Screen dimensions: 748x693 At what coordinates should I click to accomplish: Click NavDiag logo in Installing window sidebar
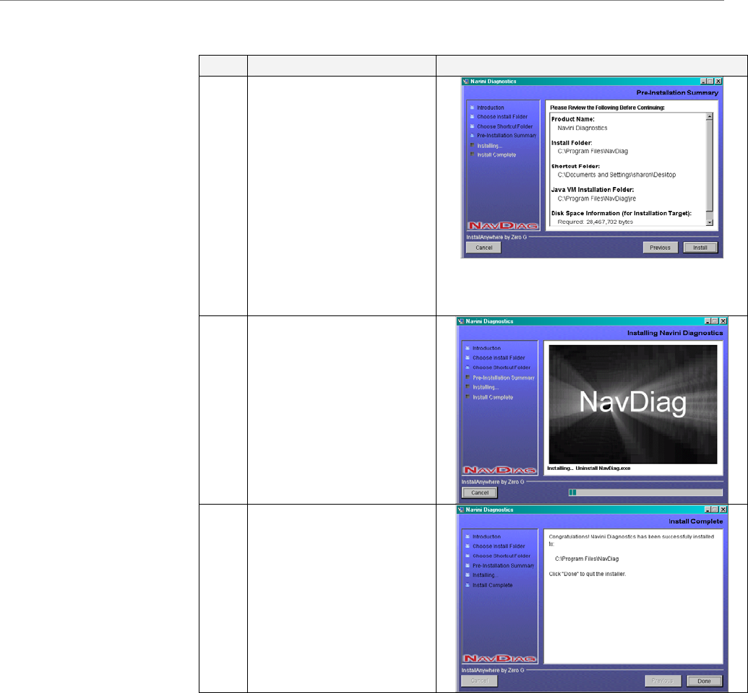click(499, 471)
